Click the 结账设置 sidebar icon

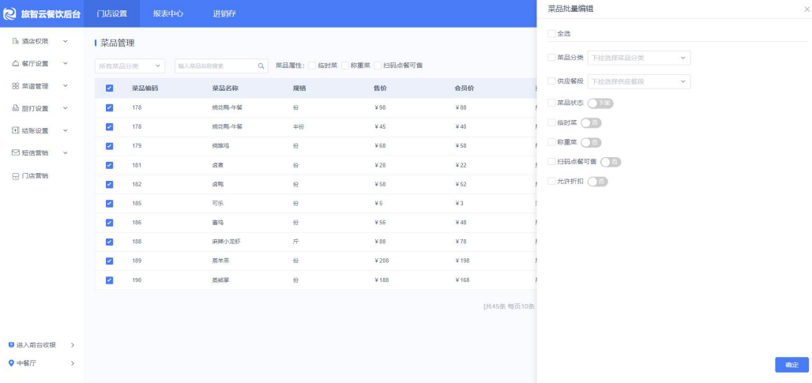(16, 130)
